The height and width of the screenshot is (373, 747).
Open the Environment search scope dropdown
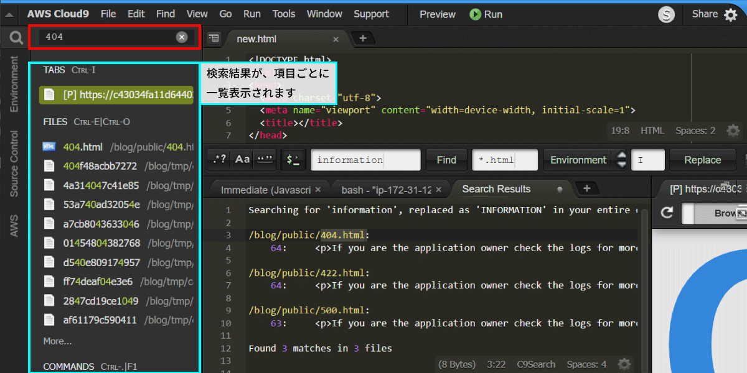[x=585, y=160]
